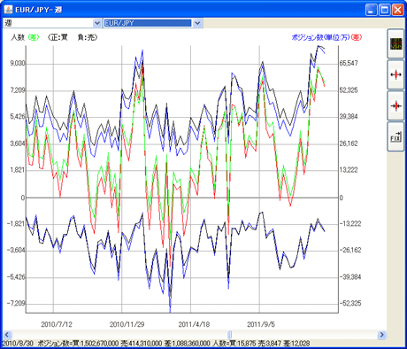The height and width of the screenshot is (349, 407).
Task: Click the compress horizontal arrows icon
Action: point(395,105)
